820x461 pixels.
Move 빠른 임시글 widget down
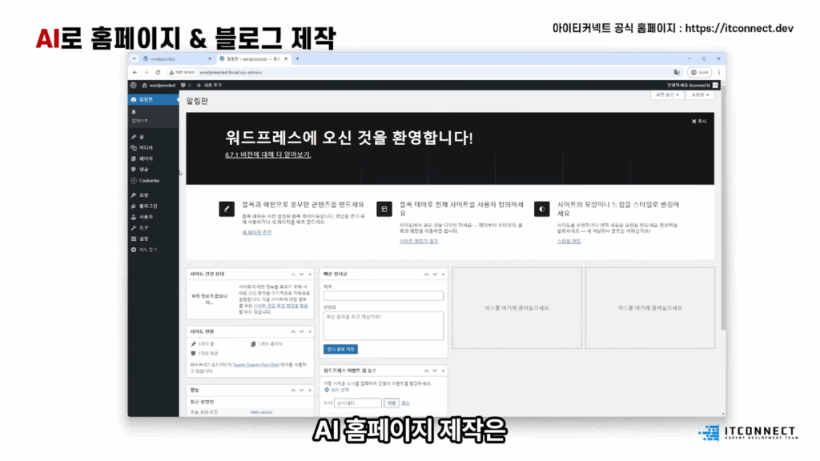[435, 275]
